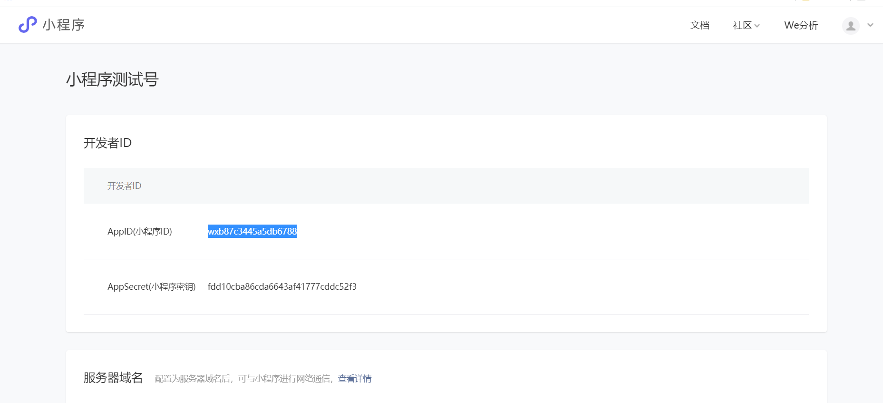Click the user avatar icon
883x403 pixels.
tap(851, 26)
